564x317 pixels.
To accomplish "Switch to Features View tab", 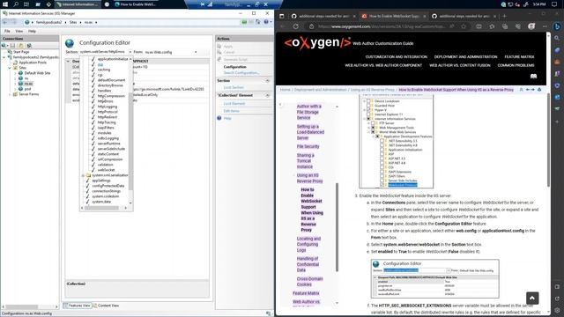I will [x=78, y=306].
